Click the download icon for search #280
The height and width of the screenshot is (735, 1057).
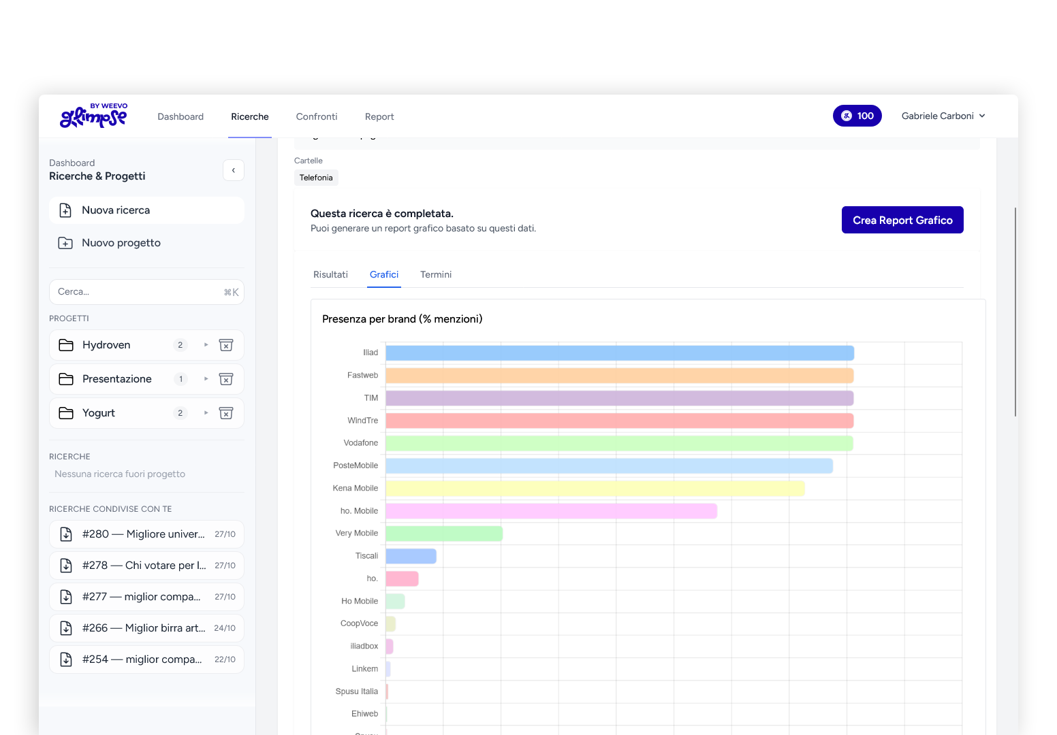click(66, 534)
